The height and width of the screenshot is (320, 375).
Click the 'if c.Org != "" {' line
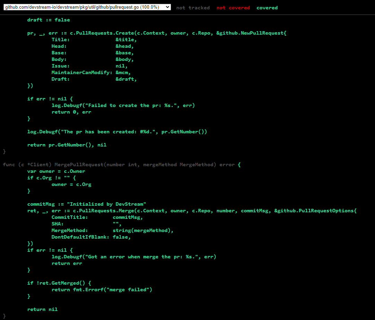click(x=51, y=178)
